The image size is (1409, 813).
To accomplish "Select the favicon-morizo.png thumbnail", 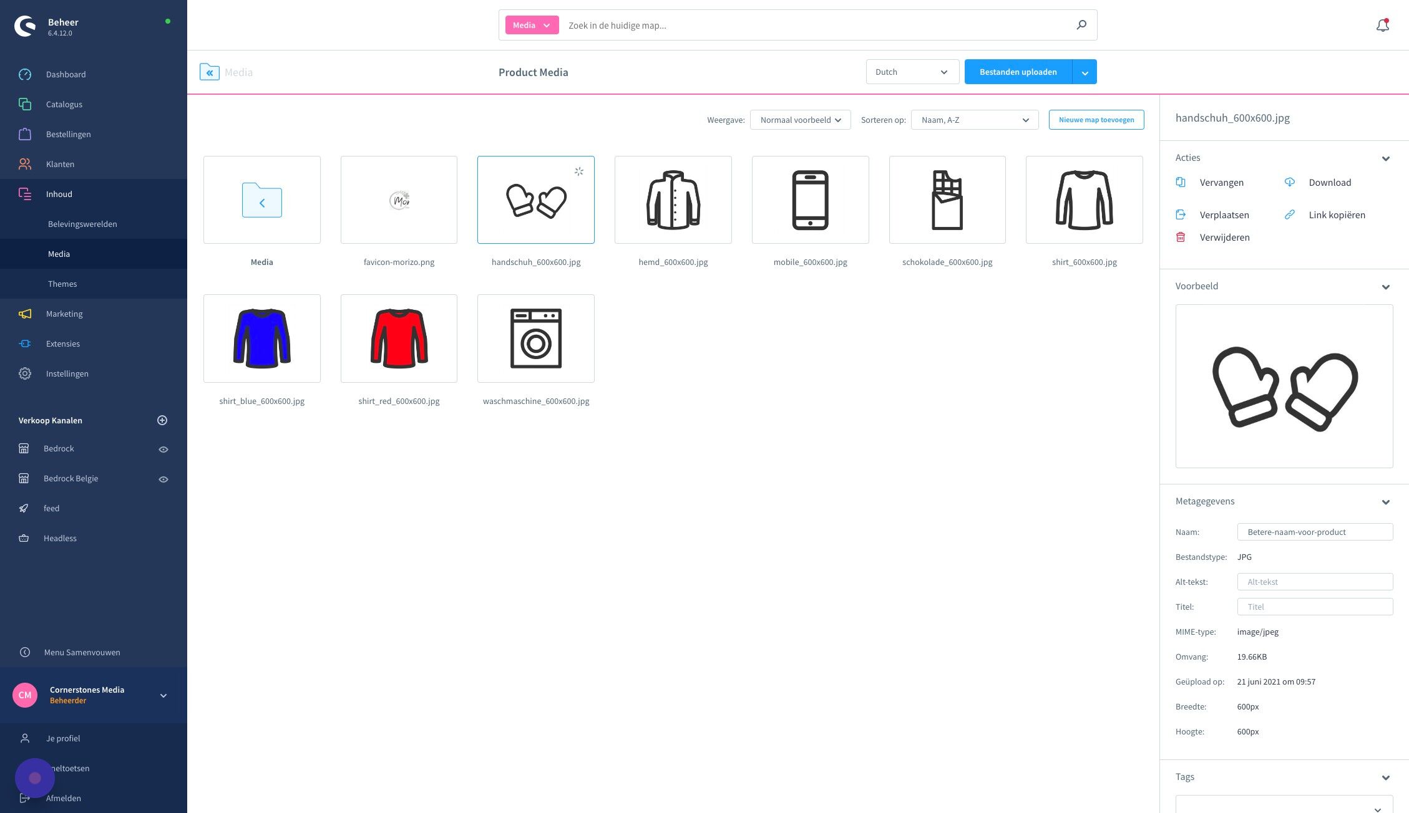I will [399, 200].
